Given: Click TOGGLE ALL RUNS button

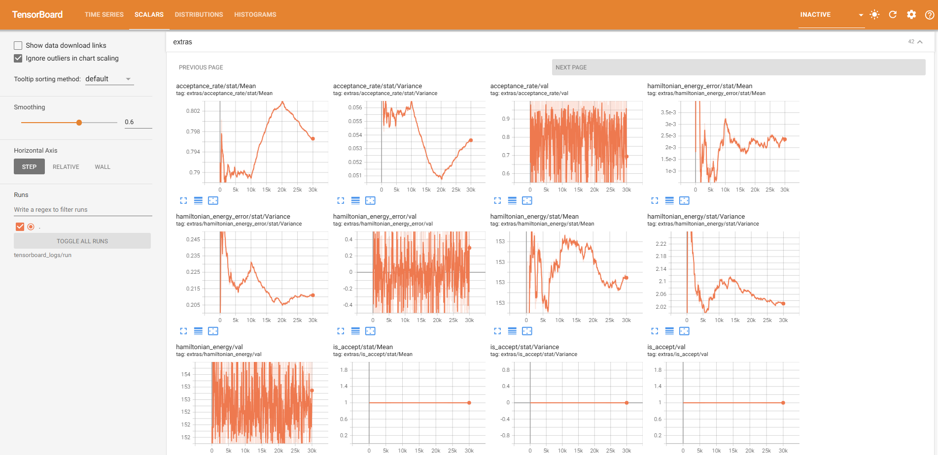Looking at the screenshot, I should click(x=82, y=241).
